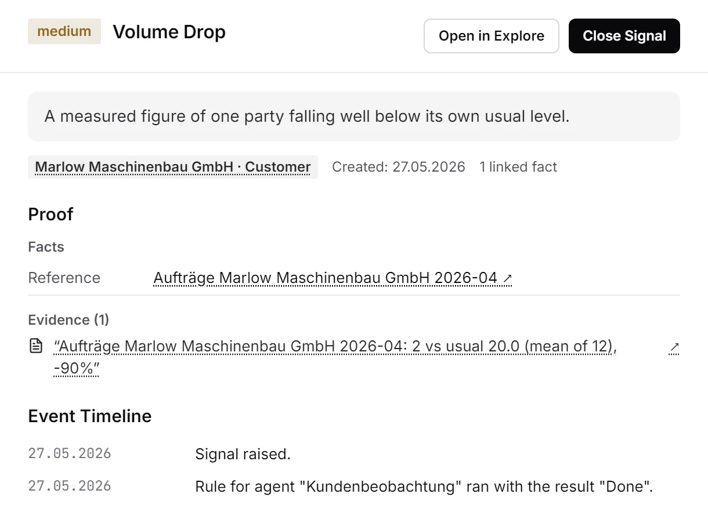Close the signal with the Close Signal button

point(624,36)
